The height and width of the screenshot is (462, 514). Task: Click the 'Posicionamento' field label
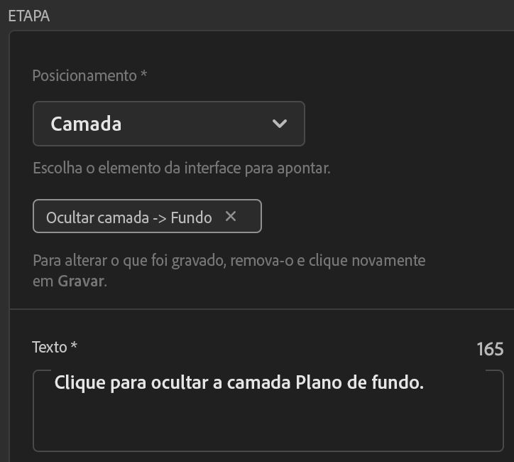click(x=84, y=75)
